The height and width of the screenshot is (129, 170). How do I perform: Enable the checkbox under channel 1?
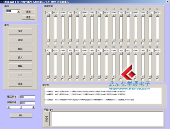(x=48, y=43)
